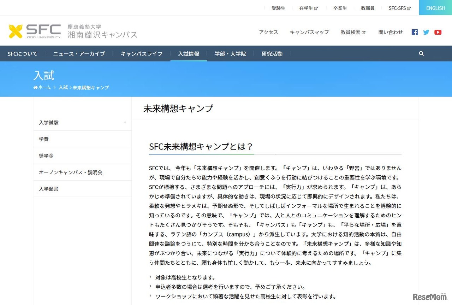Click the アクセス header link
This screenshot has height=305, width=452.
(268, 32)
